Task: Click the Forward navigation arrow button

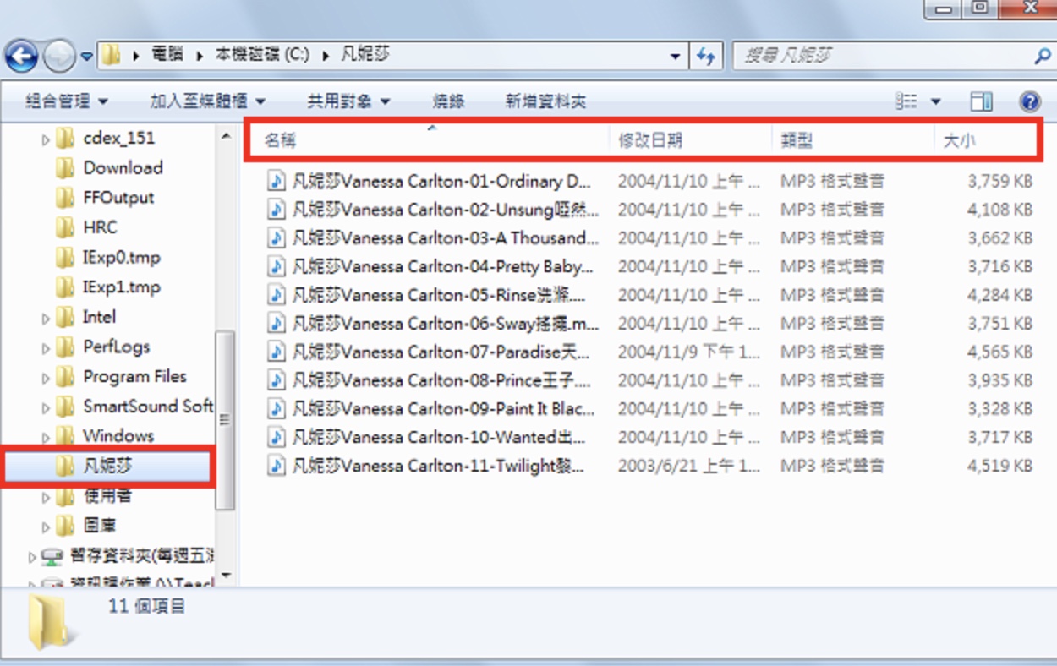Action: [x=59, y=57]
